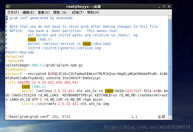Click the 'hiddenmenu' line
The height and width of the screenshot is (132, 193).
pyautogui.click(x=16, y=70)
